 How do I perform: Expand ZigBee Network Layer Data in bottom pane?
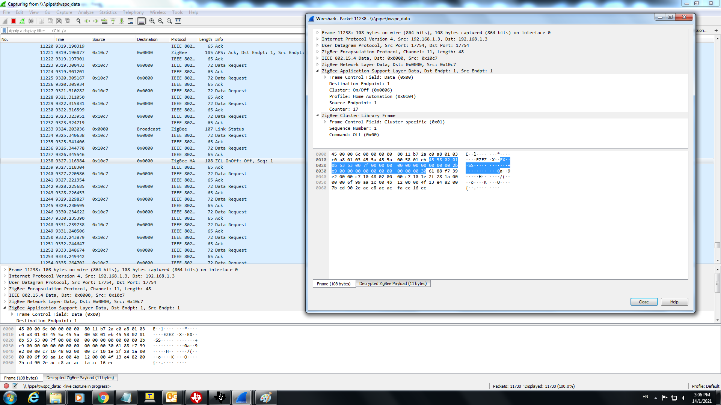[5, 301]
